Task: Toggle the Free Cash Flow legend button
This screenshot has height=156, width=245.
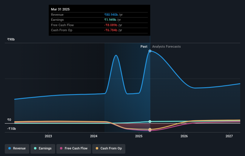Action: 74,149
